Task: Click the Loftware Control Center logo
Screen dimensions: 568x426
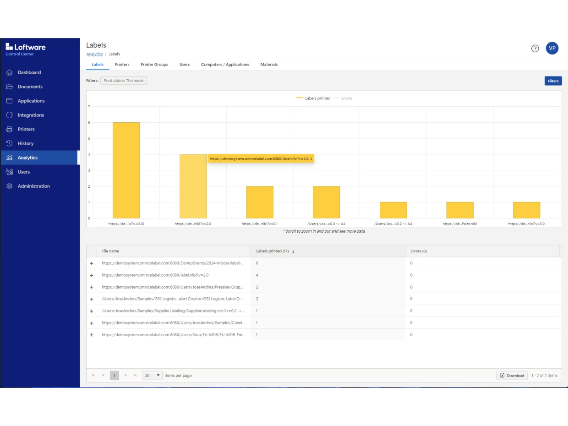Action: [26, 49]
